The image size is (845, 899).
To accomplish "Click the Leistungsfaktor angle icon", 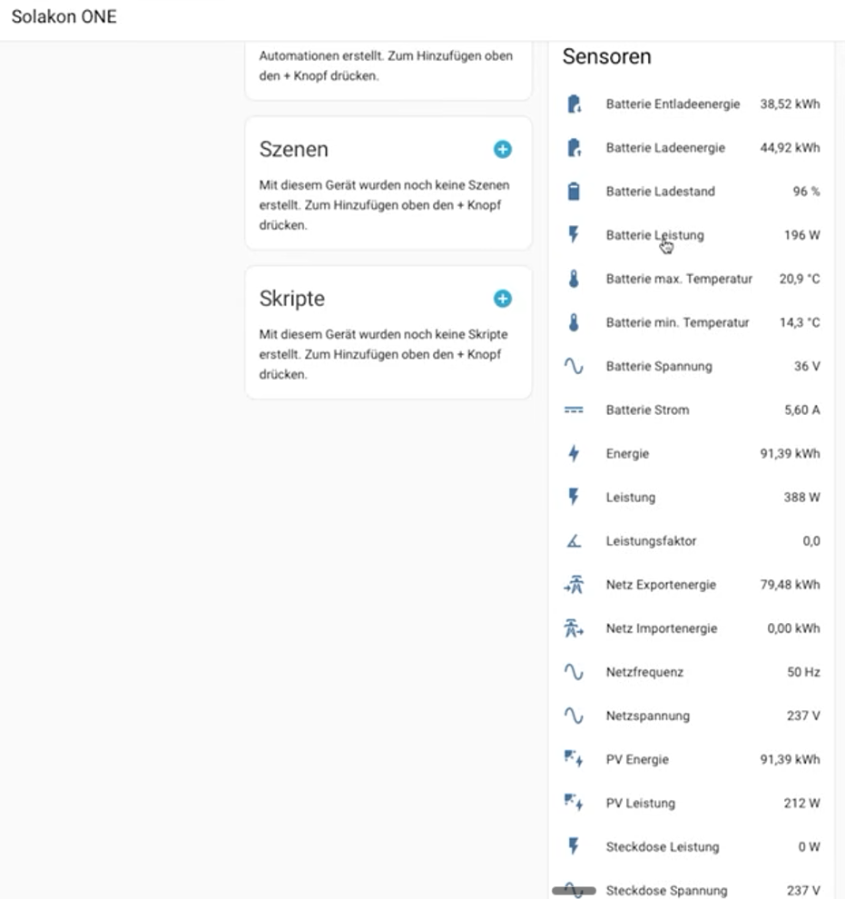I will click(574, 541).
